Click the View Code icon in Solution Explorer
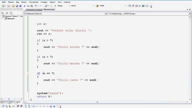The image size is (192, 108). 11,13
